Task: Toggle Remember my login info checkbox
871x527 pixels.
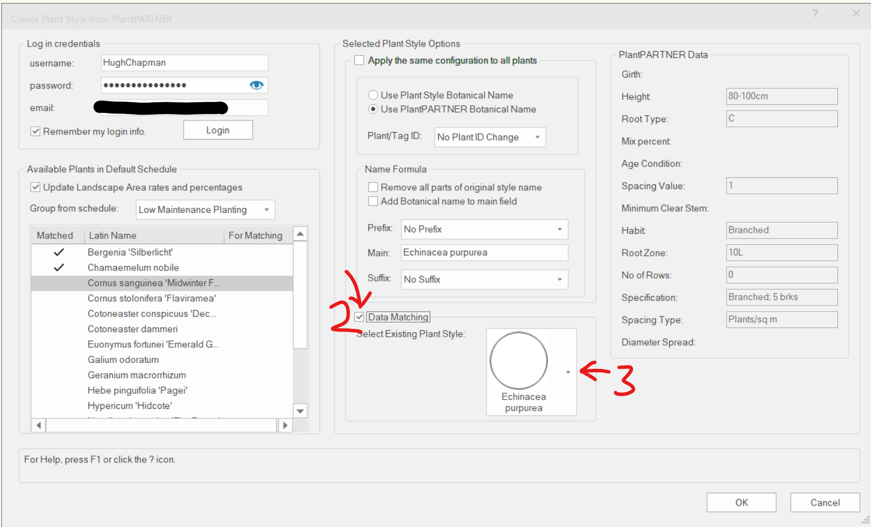Action: pyautogui.click(x=35, y=131)
